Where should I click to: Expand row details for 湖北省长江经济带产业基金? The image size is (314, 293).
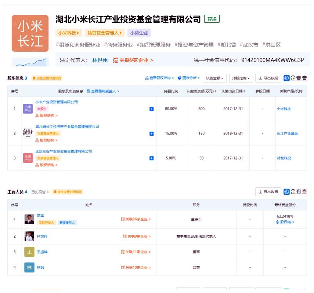pyautogui.click(x=152, y=133)
